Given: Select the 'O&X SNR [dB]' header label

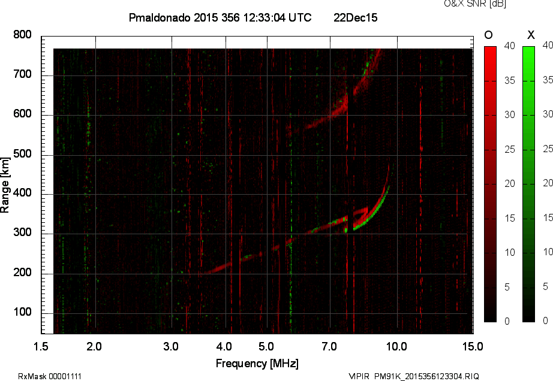Looking at the screenshot, I should pyautogui.click(x=474, y=5).
